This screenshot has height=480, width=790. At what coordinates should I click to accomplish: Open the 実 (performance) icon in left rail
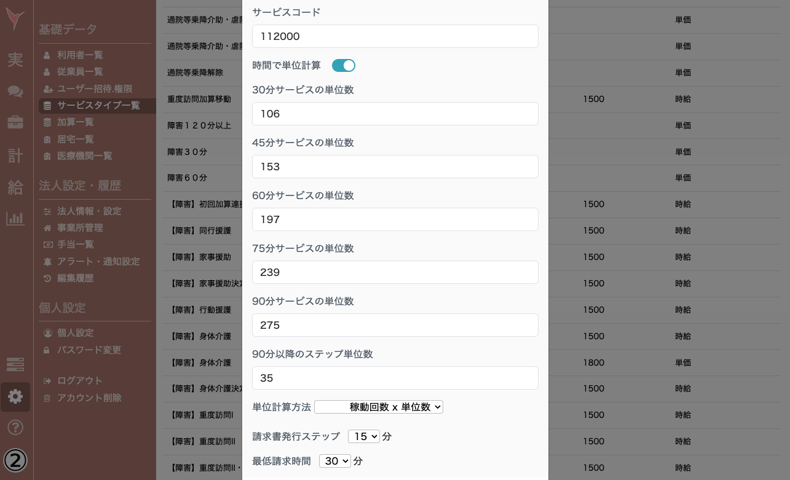tap(14, 60)
